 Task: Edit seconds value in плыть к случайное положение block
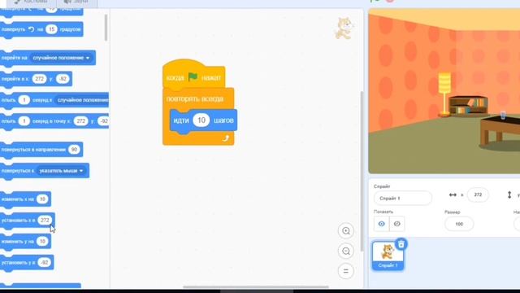[24, 100]
